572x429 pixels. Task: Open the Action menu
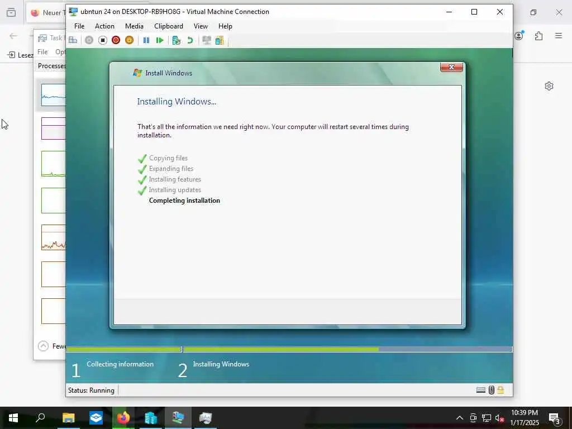click(x=104, y=26)
